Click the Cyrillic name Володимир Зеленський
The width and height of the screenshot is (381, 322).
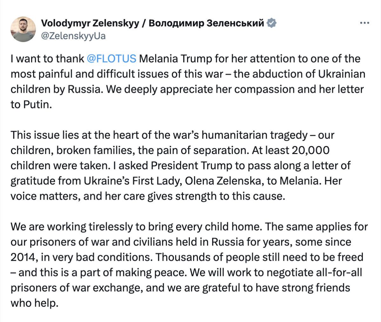click(206, 23)
